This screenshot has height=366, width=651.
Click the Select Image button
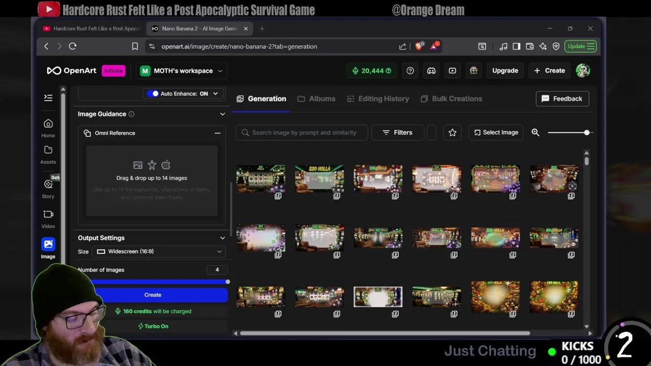pos(496,132)
